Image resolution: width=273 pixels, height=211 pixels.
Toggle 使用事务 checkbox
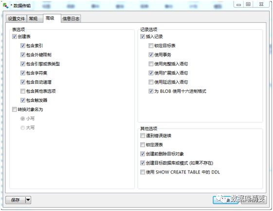[151, 55]
